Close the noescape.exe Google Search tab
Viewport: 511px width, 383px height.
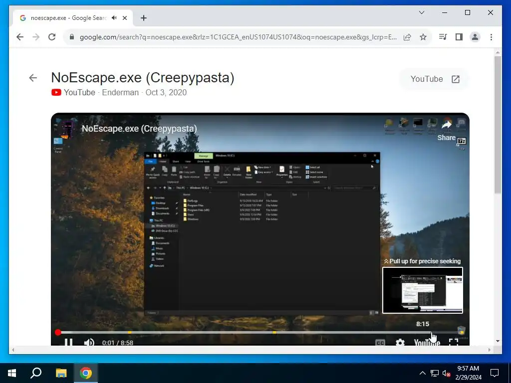pyautogui.click(x=125, y=18)
